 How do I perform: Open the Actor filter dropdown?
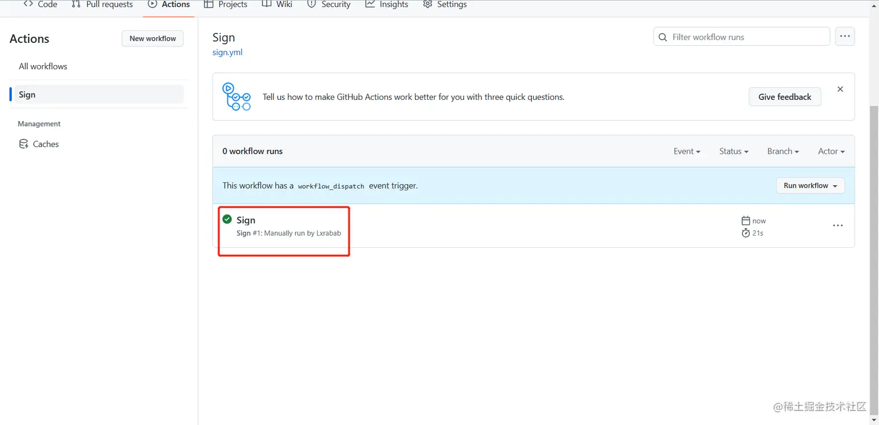pos(831,151)
